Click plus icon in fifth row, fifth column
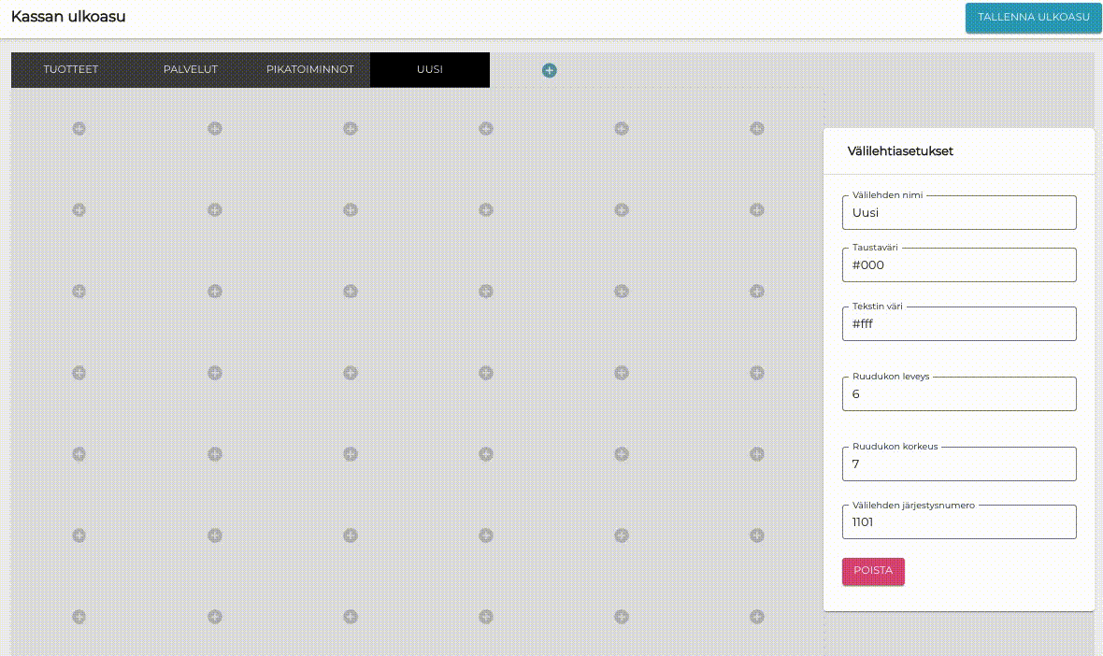The width and height of the screenshot is (1103, 656). pyautogui.click(x=622, y=454)
